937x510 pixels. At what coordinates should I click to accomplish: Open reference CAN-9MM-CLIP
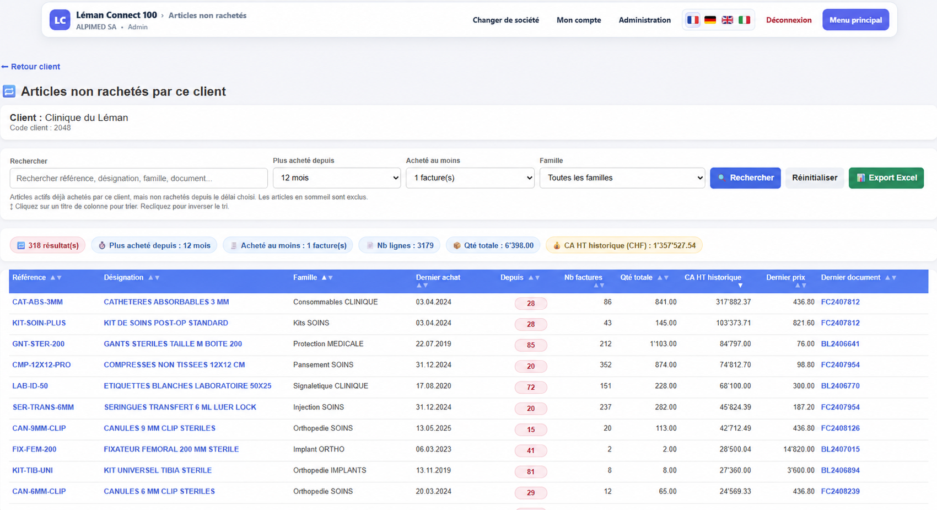pos(39,428)
